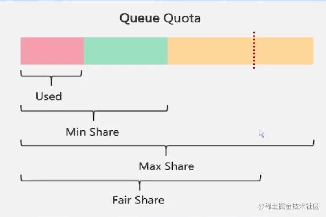Click the word "Quota" in the title
This screenshot has width=326, height=217.
[x=182, y=18]
